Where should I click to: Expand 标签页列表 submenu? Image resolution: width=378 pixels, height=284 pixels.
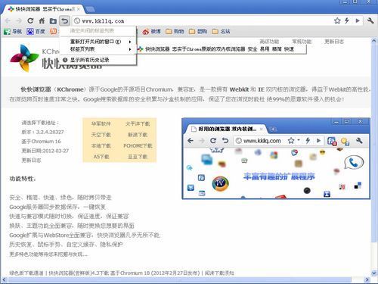[98, 49]
